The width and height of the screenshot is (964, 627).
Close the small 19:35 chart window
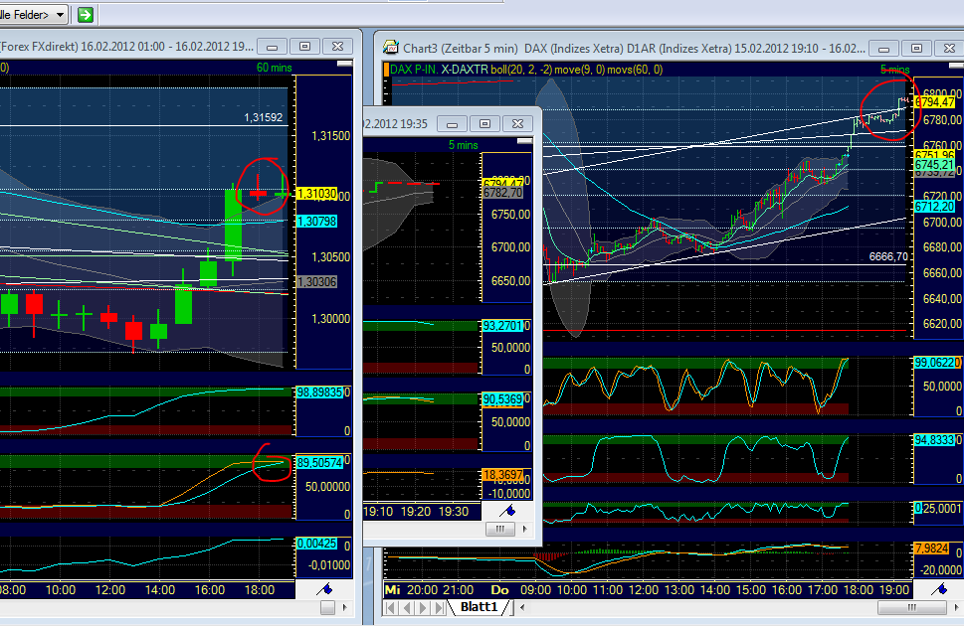517,124
